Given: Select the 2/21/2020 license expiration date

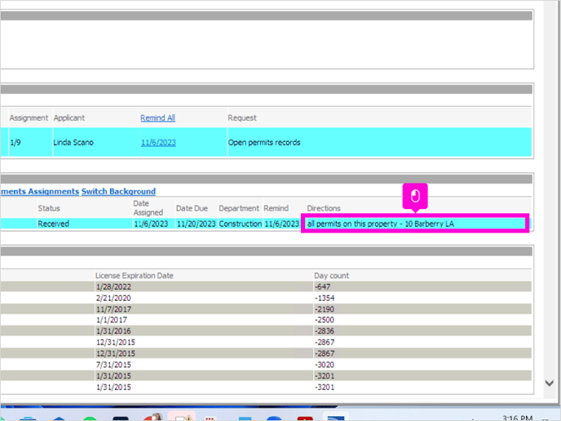Looking at the screenshot, I should pos(113,298).
